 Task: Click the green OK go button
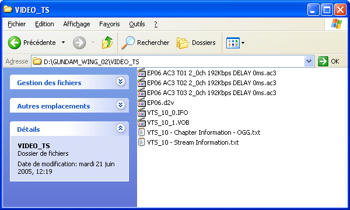(328, 61)
